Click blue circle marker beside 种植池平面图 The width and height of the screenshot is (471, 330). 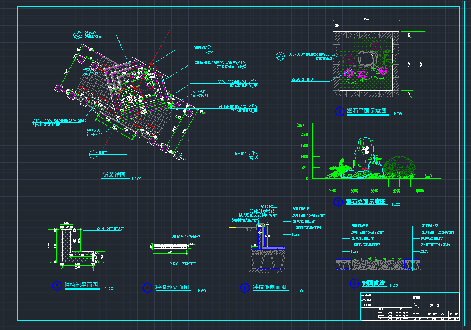(x=57, y=286)
